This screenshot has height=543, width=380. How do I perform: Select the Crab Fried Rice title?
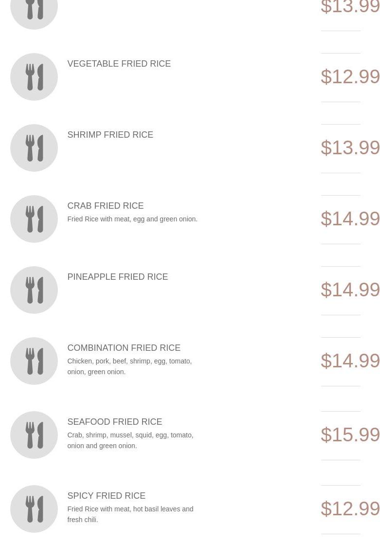(105, 206)
